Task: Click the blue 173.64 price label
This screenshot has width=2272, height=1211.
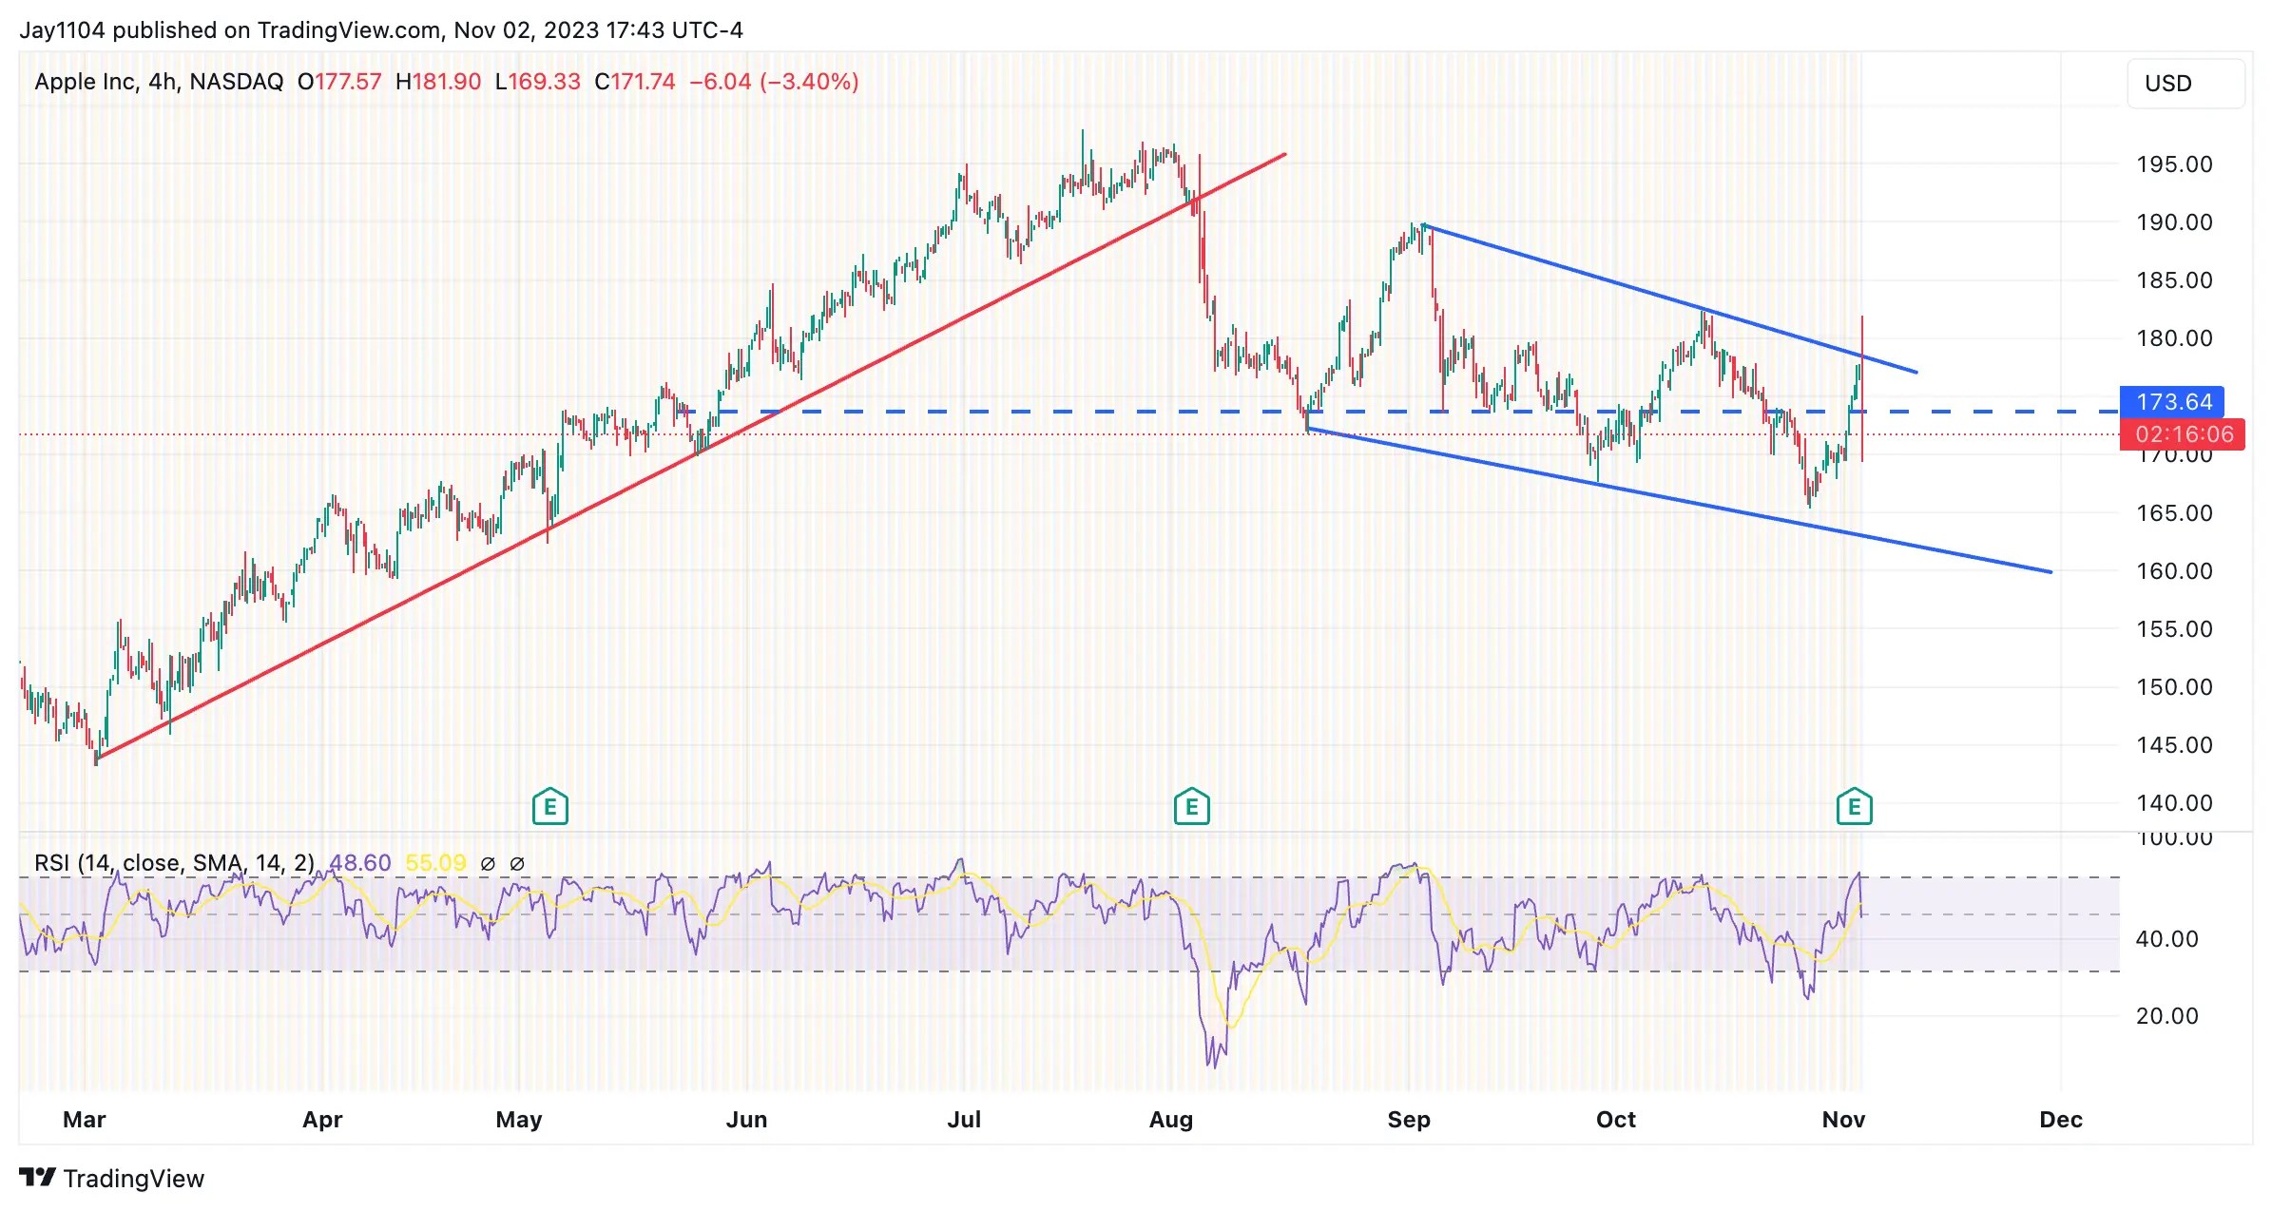Action: pyautogui.click(x=2173, y=402)
